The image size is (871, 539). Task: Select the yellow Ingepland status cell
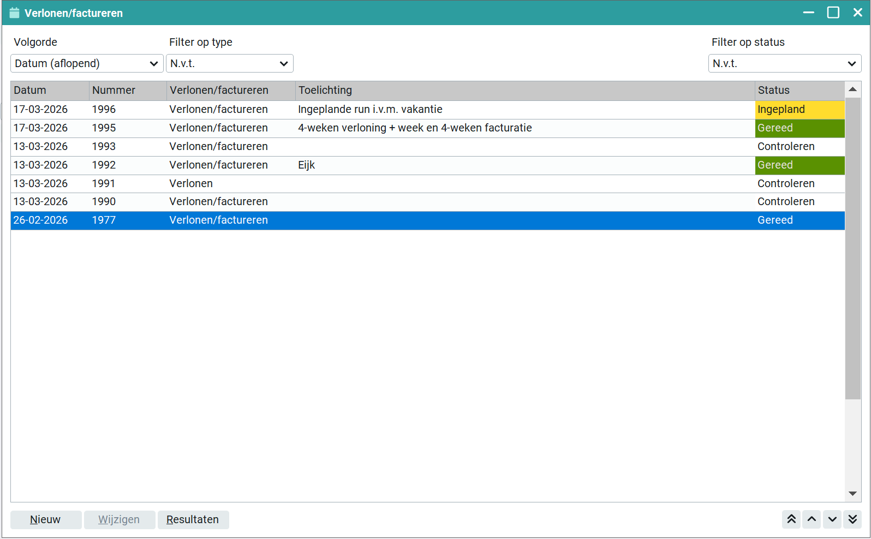point(799,110)
